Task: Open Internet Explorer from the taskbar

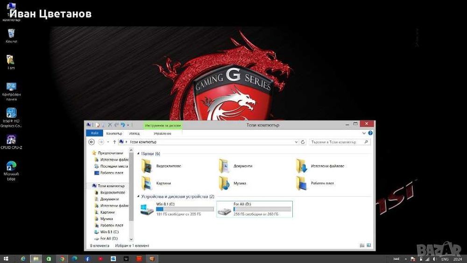Action: (23, 259)
